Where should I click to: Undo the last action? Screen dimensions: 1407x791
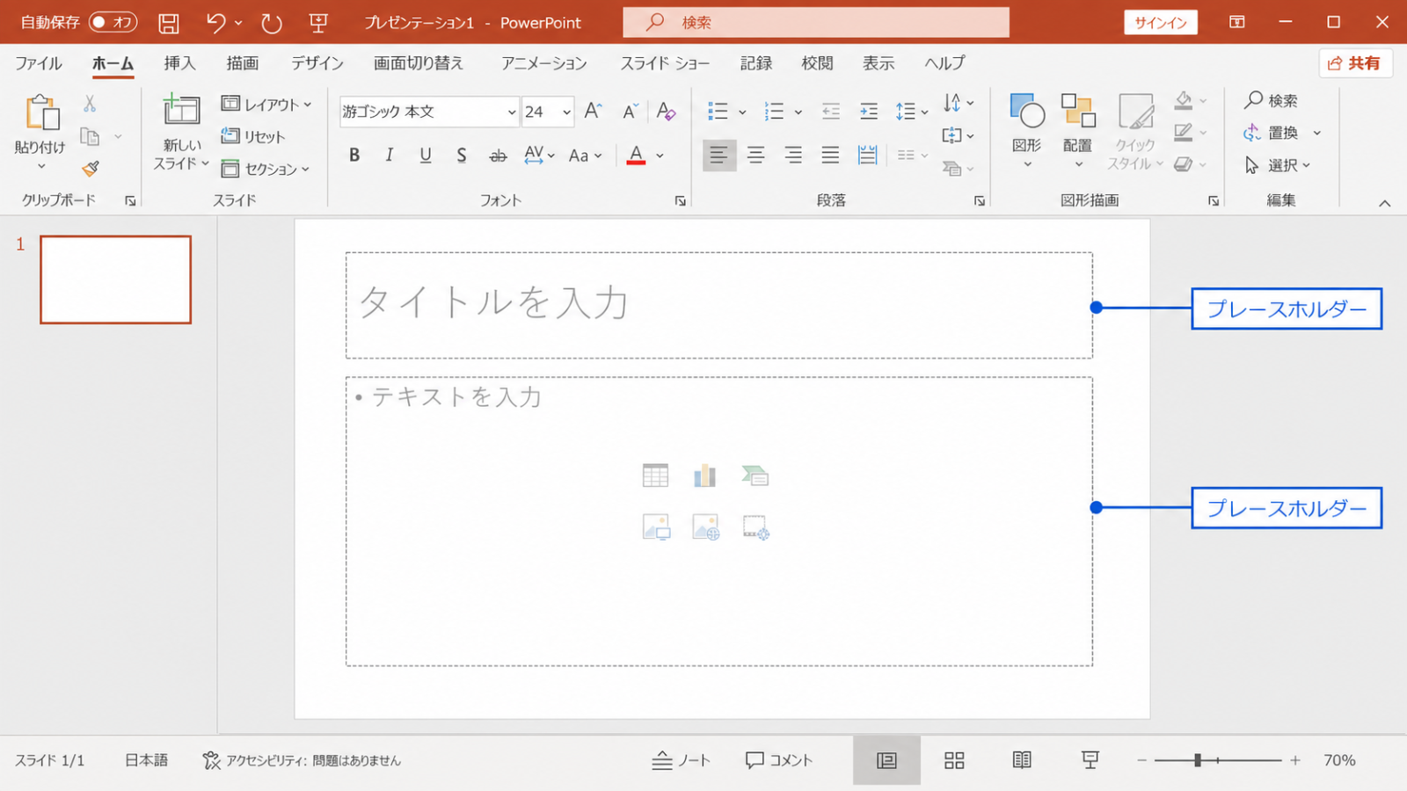(x=215, y=23)
